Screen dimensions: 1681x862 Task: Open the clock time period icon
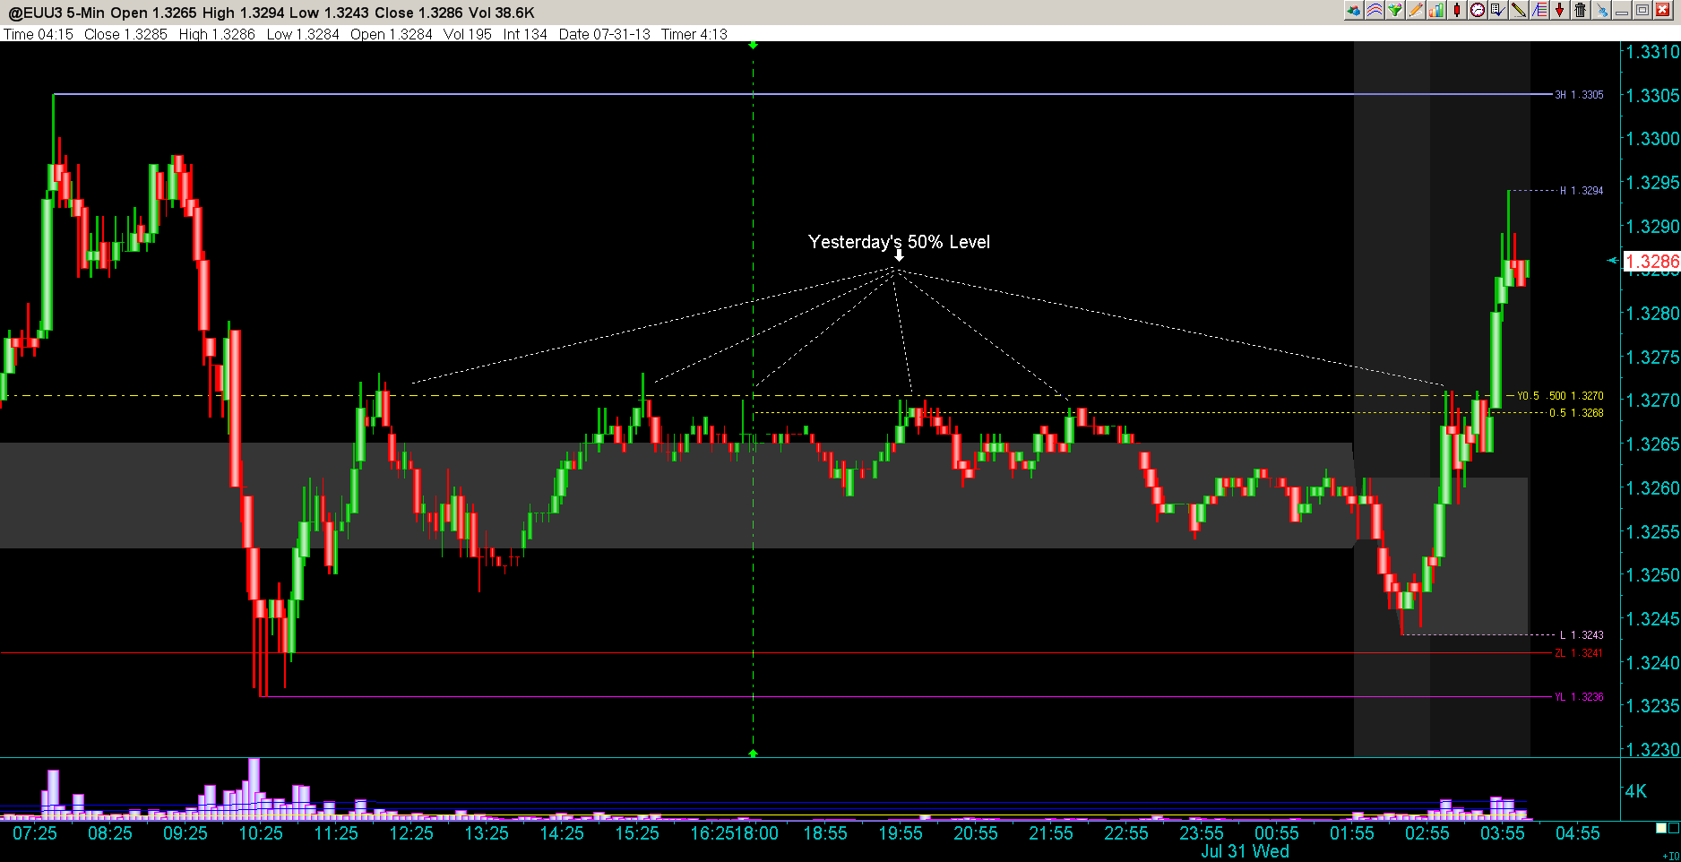point(1478,10)
